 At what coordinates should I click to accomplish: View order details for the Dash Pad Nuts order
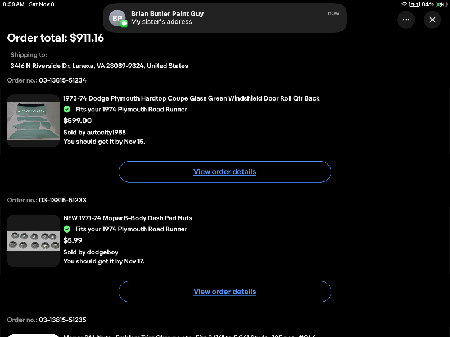click(x=224, y=292)
